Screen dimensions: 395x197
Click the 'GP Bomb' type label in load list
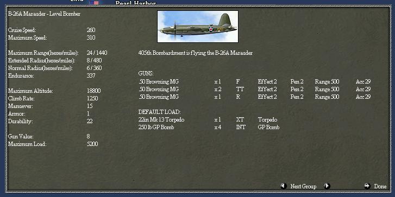click(x=268, y=128)
